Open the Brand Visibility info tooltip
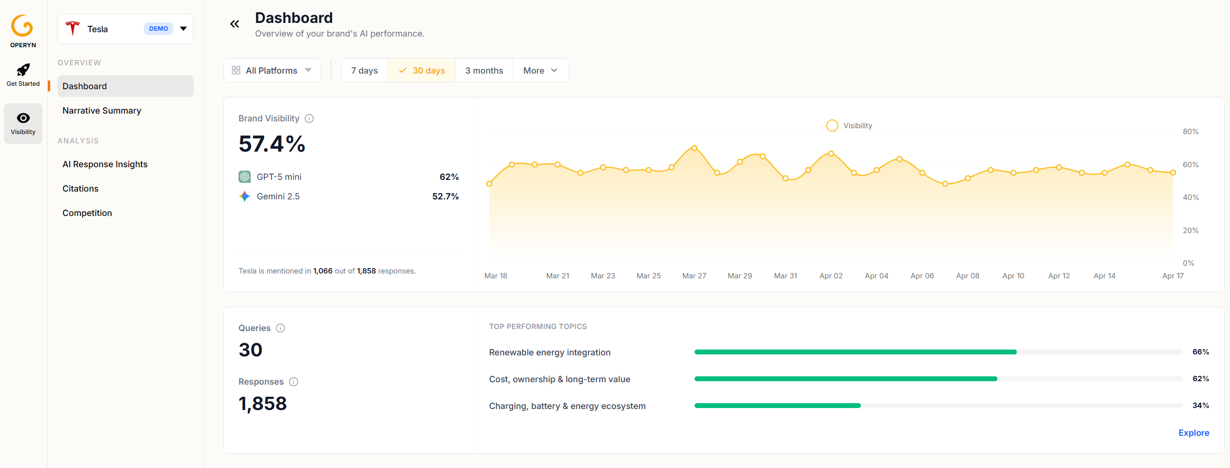Screen dimensions: 1230x468 [x=309, y=118]
